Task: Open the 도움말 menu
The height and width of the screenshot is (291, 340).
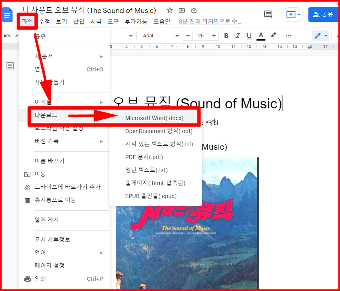Action: pos(162,22)
